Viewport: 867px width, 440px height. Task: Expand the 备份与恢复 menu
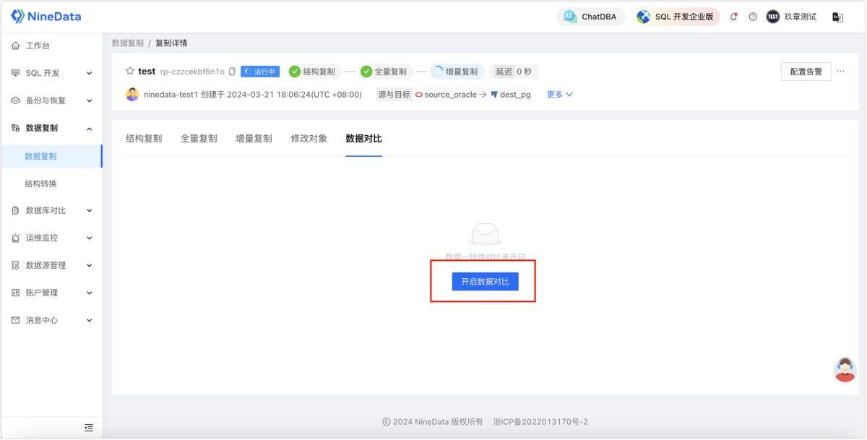(x=90, y=100)
